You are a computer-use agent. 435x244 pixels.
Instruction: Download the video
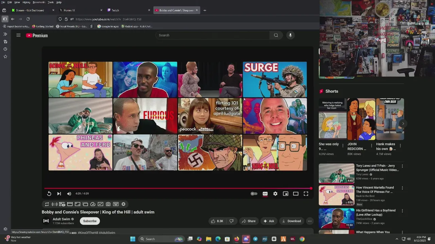click(291, 221)
